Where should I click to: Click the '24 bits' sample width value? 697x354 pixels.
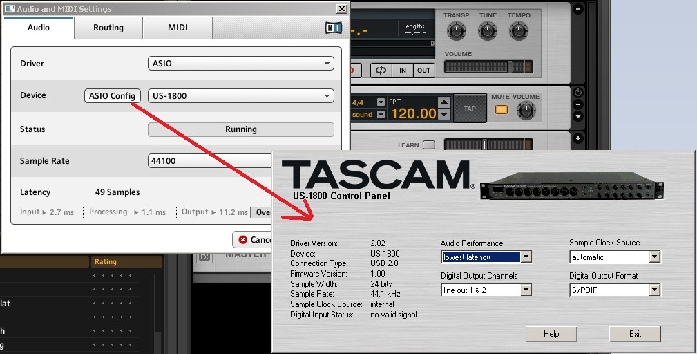coord(382,283)
